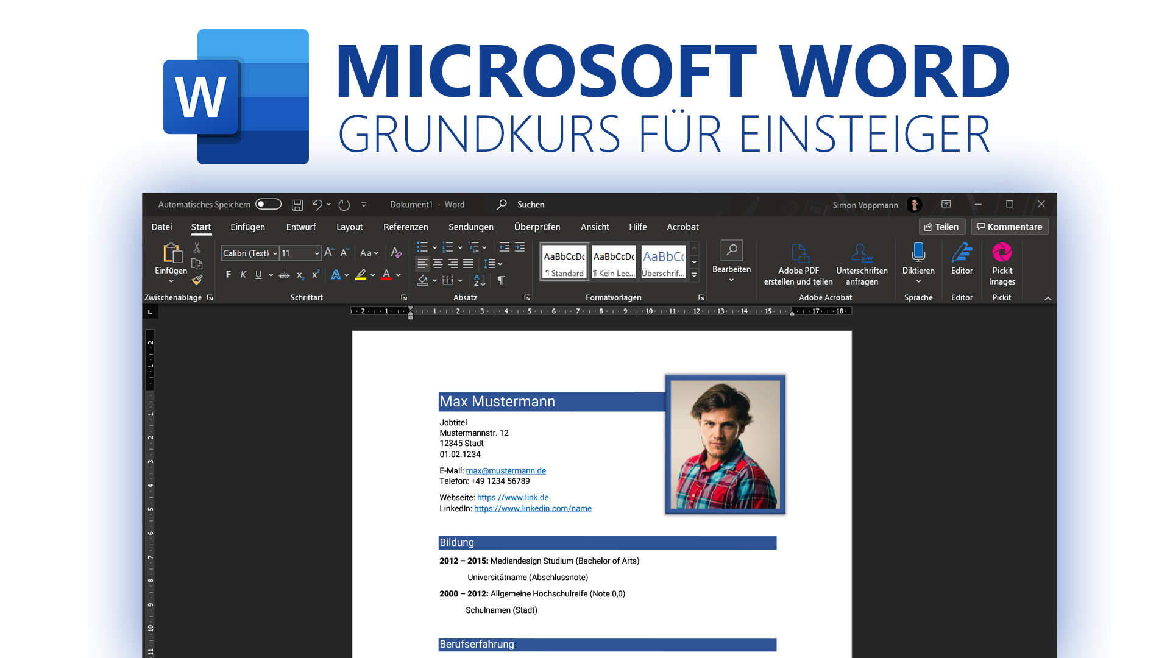Viewport: 1170px width, 658px height.
Task: Toggle paragraph marks with the Pilcrow icon
Action: (501, 280)
